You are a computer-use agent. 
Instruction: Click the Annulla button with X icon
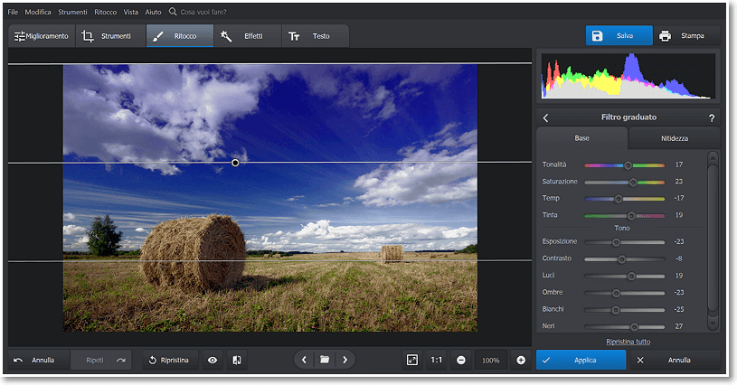(x=676, y=360)
